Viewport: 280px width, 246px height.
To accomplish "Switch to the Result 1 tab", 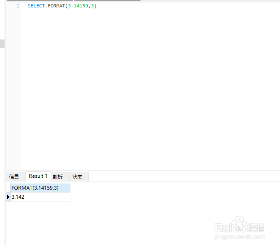I will pos(38,176).
